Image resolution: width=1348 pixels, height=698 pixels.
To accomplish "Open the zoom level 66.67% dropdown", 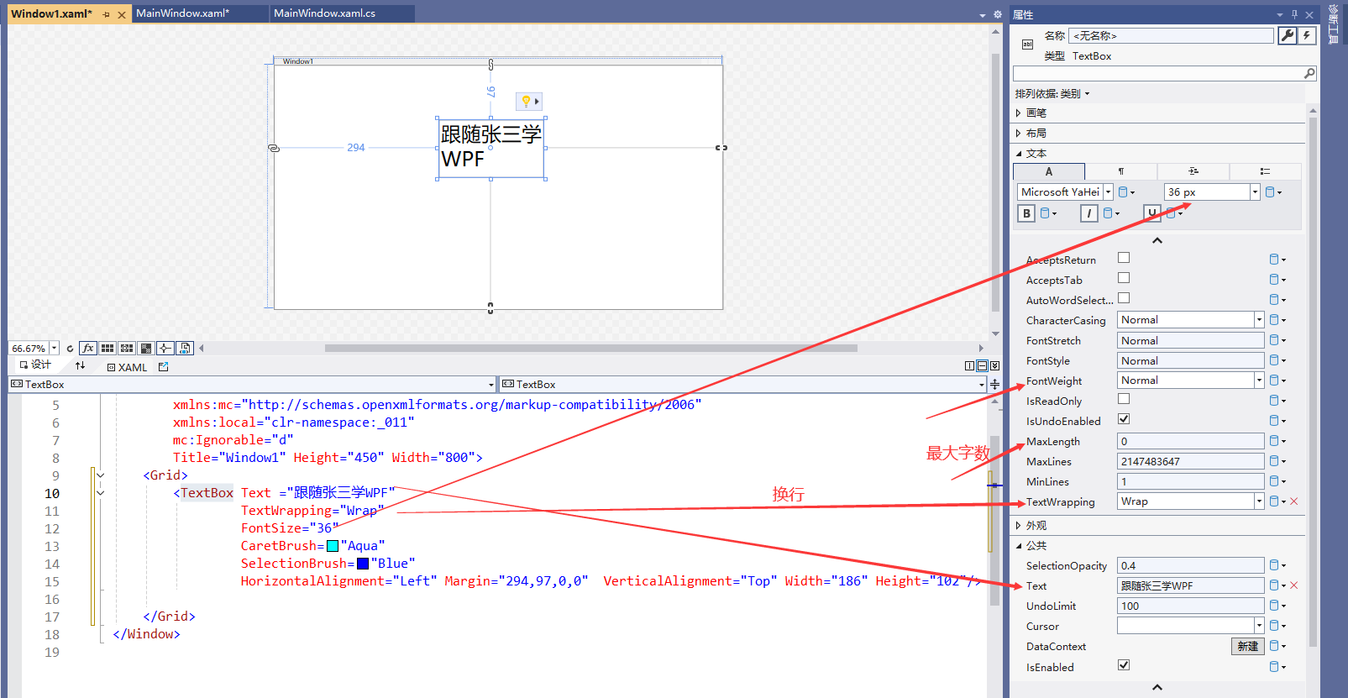I will click(55, 348).
